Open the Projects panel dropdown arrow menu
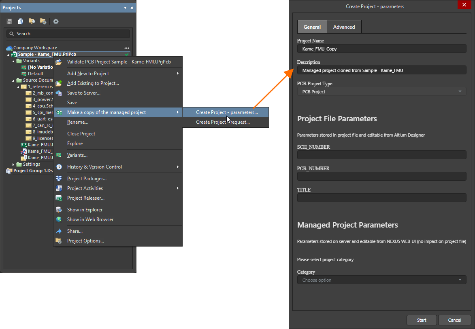The image size is (475, 329). (x=126, y=8)
